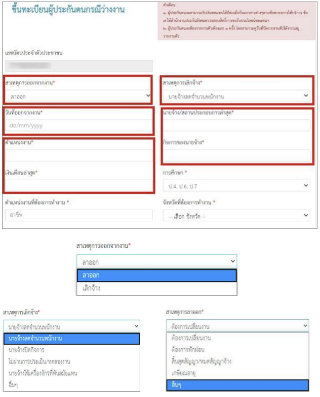The width and height of the screenshot is (320, 397).
Task: Select highlighted อื่นๆ in resignation reasons
Action: 237,385
